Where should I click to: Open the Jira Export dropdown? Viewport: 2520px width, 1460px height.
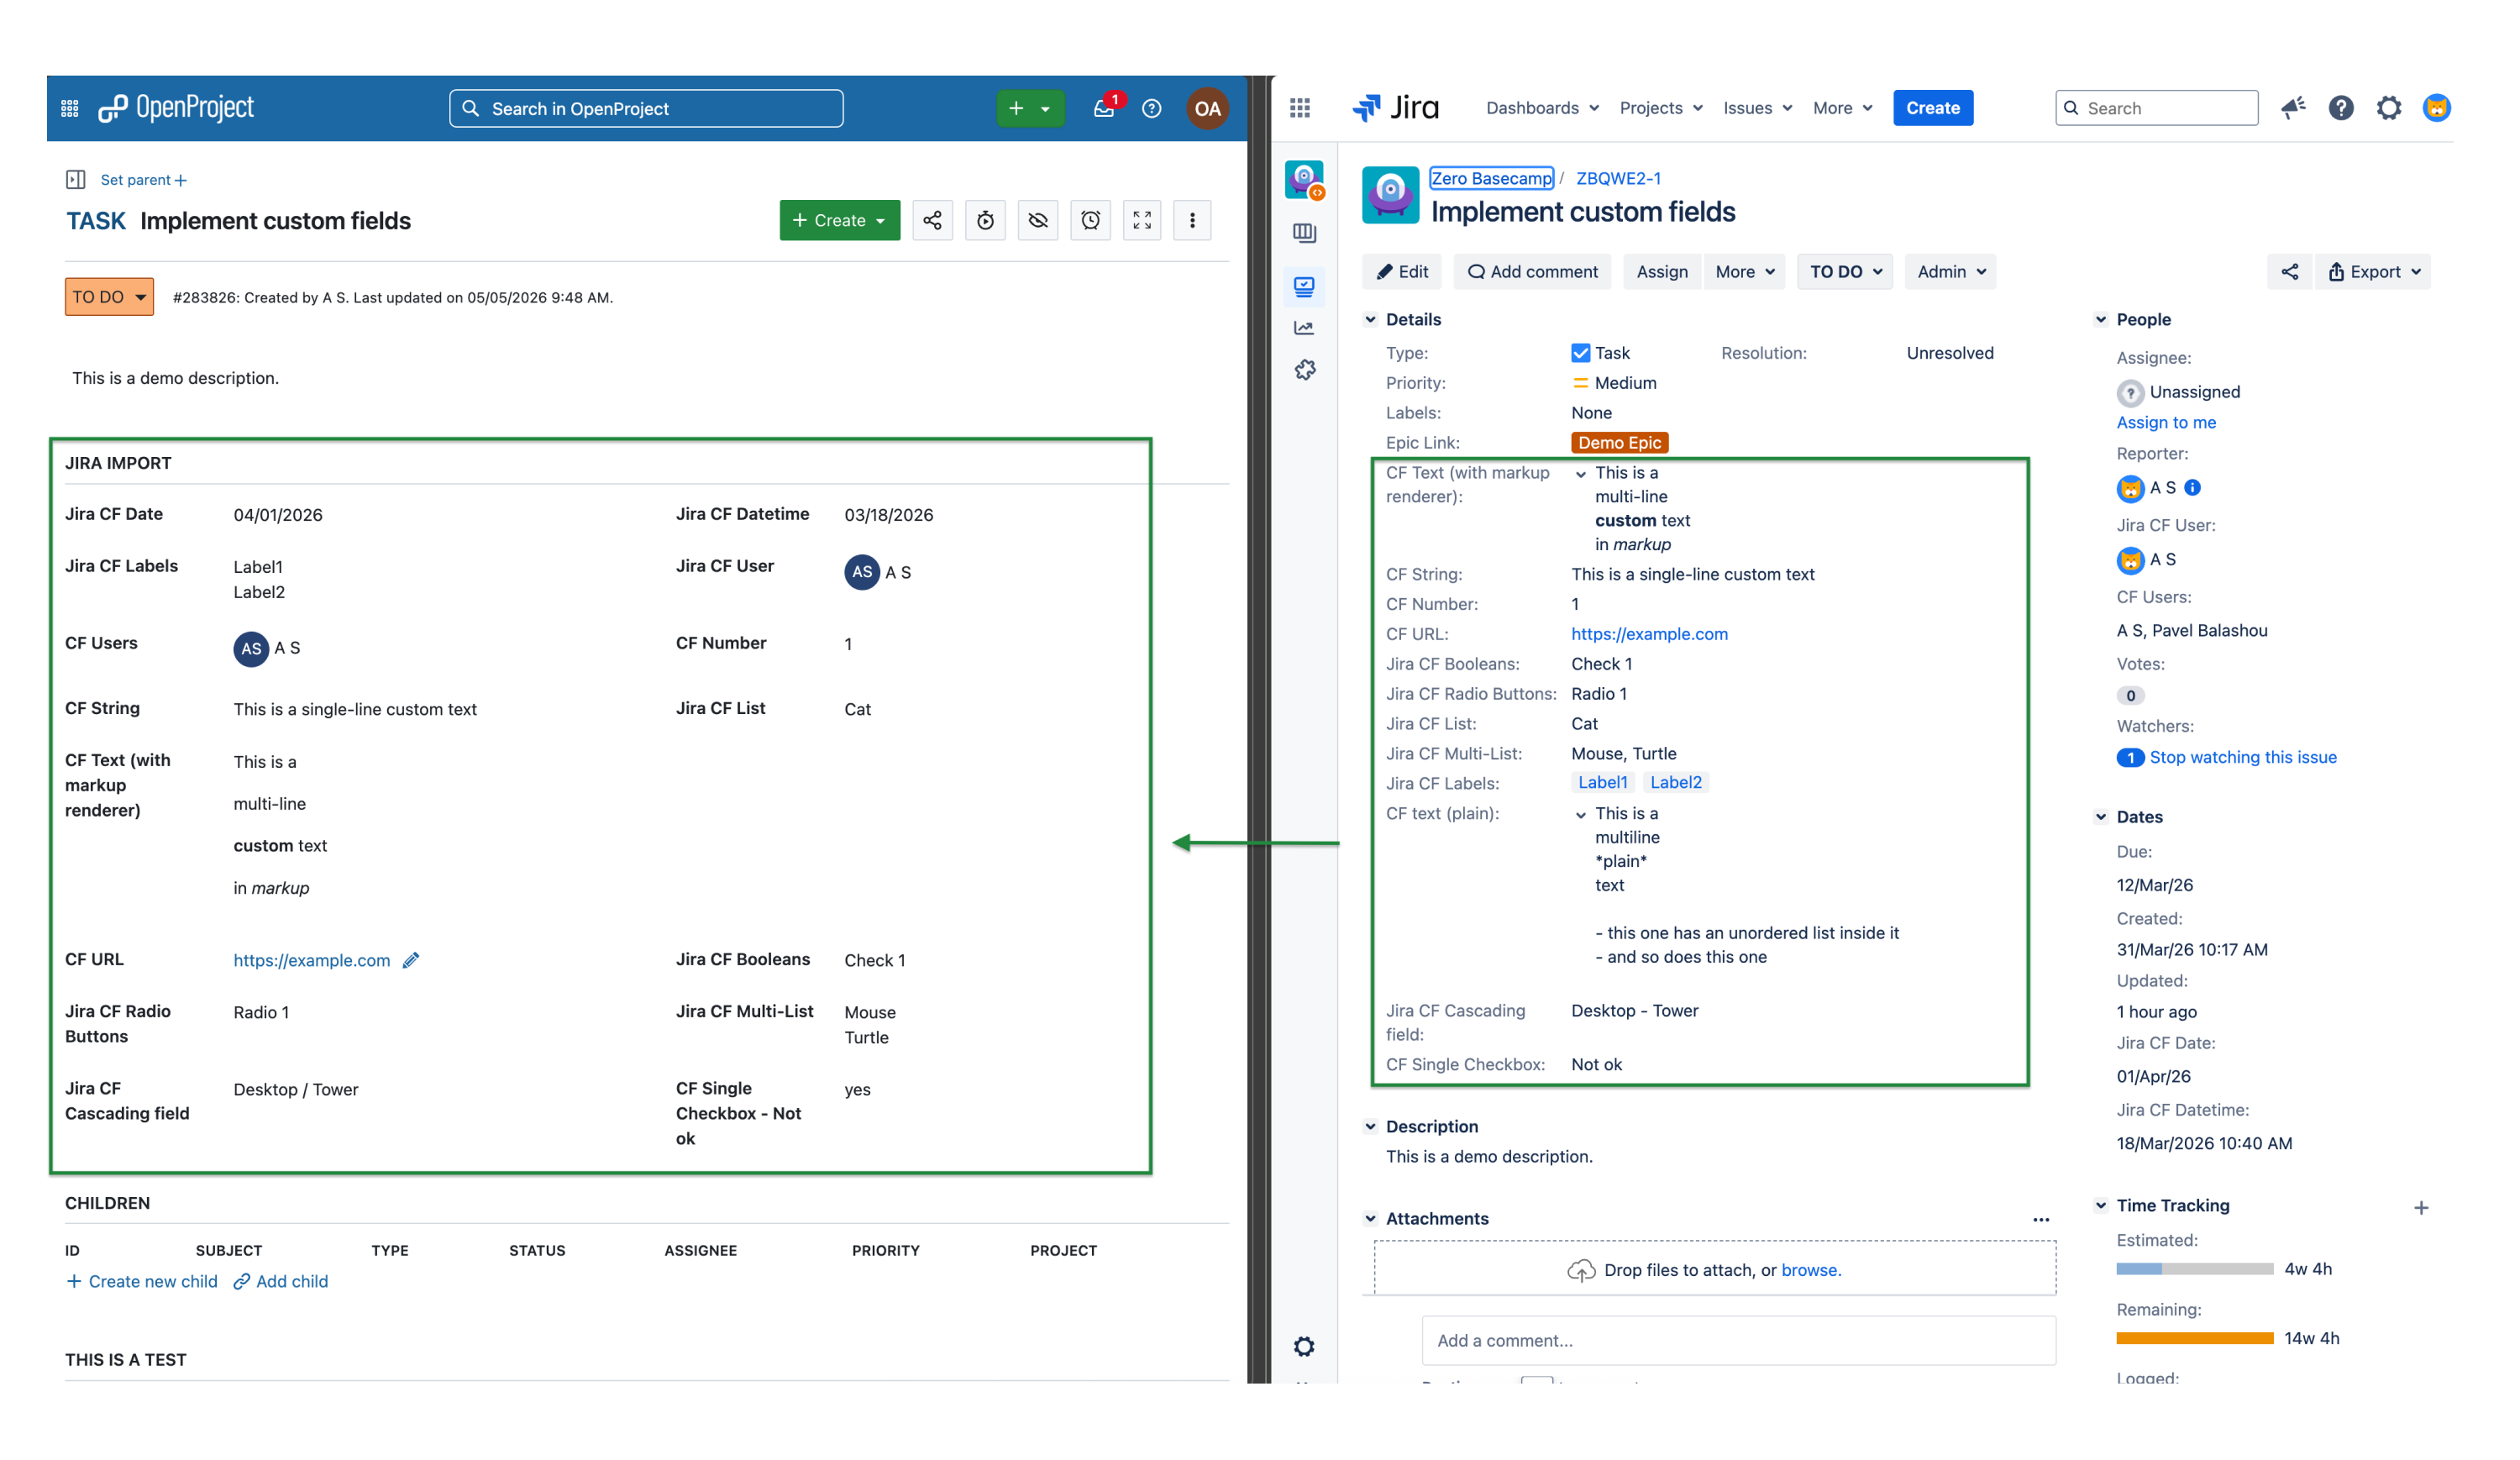pos(2373,272)
